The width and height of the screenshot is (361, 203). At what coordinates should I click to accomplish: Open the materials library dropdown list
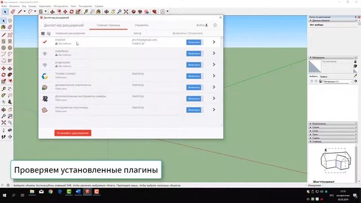pos(338,81)
